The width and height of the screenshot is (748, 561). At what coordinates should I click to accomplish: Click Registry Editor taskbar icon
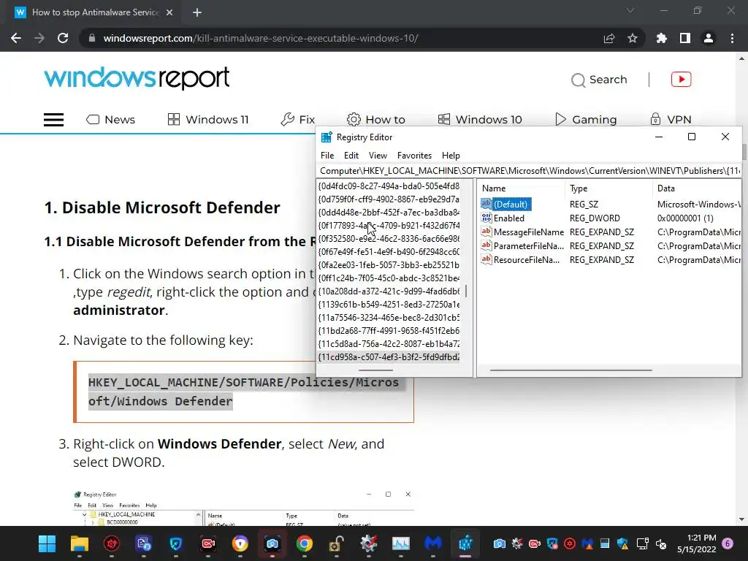(465, 543)
